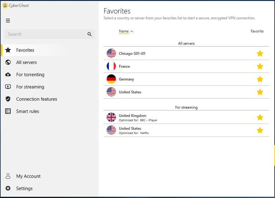Remove Germany from favorites via star
This screenshot has width=275, height=198.
(260, 79)
